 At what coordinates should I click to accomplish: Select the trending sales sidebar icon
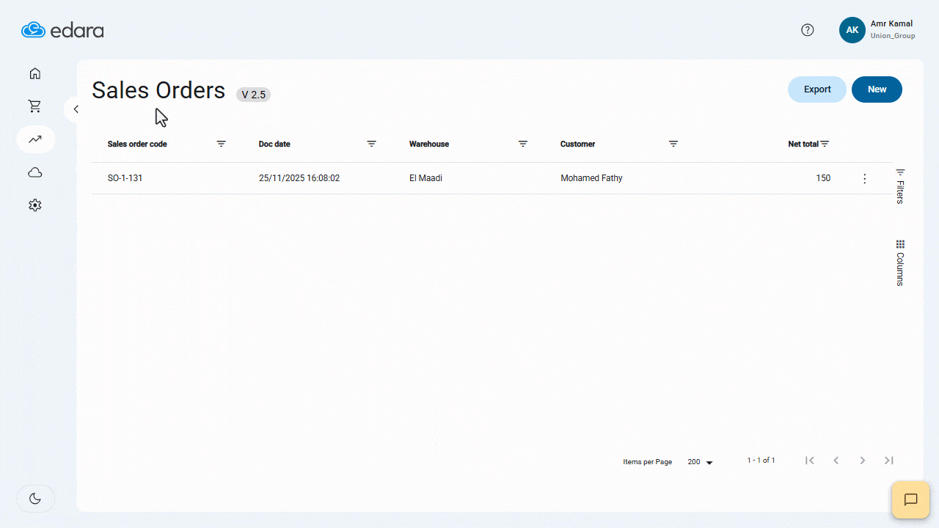[35, 139]
